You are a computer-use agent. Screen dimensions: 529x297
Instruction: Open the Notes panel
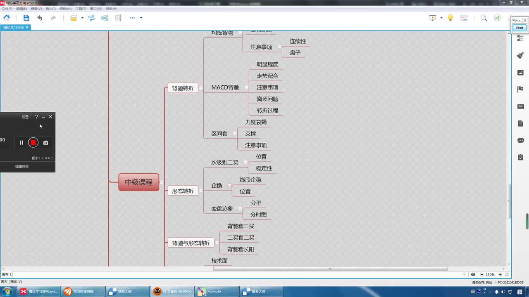tap(520, 123)
